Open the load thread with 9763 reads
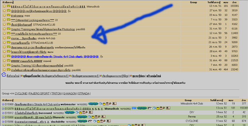The height and width of the screenshot is (126, 248). 29,52
